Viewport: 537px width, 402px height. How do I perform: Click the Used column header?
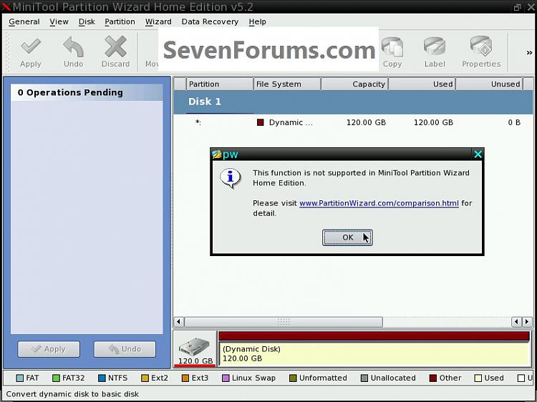click(422, 84)
